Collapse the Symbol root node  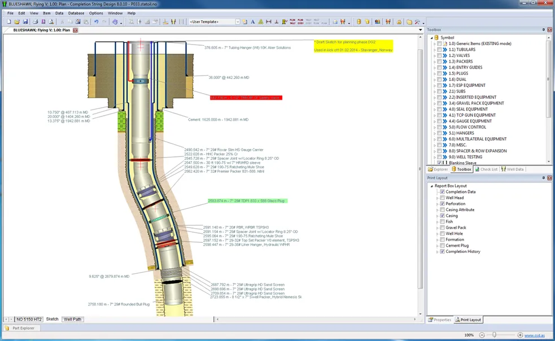431,37
